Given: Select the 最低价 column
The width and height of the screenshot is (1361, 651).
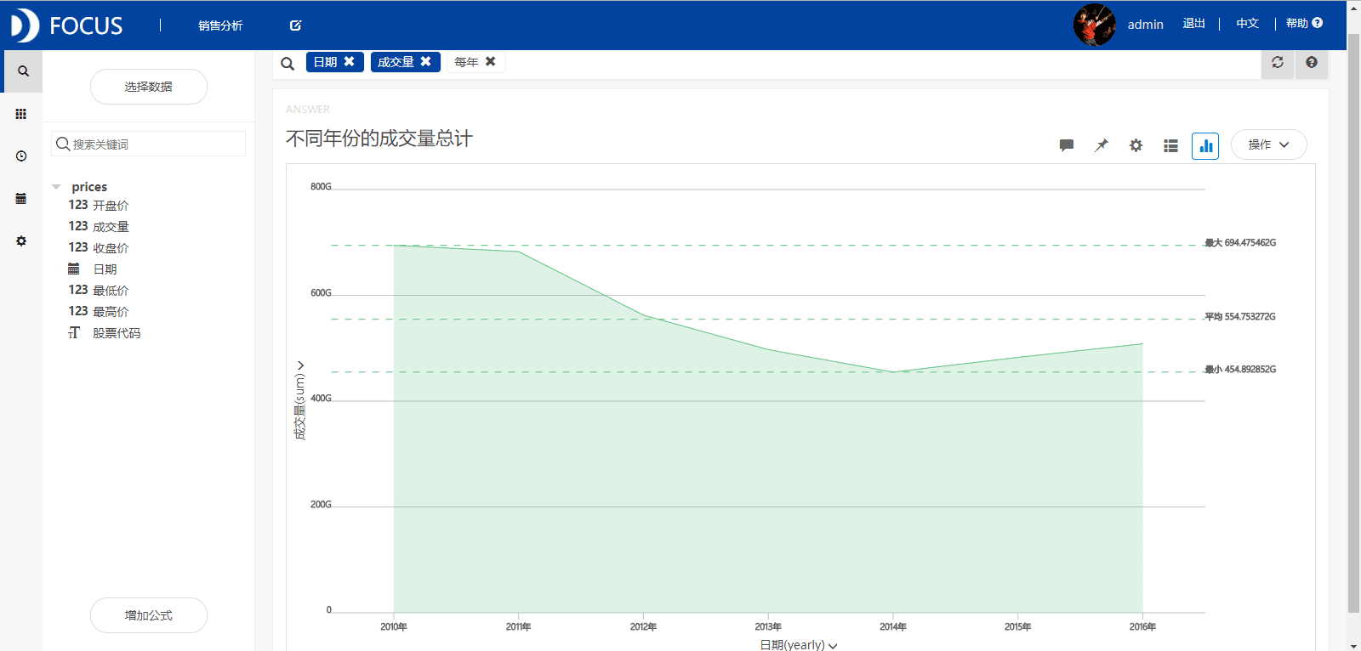Looking at the screenshot, I should 111,291.
